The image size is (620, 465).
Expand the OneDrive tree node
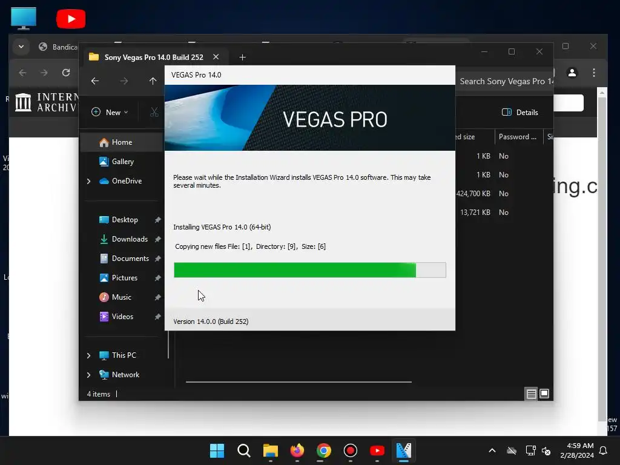(88, 181)
